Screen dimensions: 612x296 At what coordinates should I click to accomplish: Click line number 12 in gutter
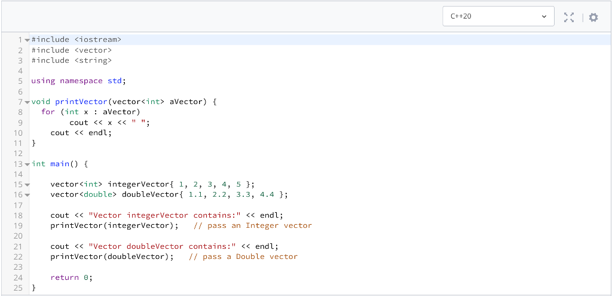coord(18,154)
